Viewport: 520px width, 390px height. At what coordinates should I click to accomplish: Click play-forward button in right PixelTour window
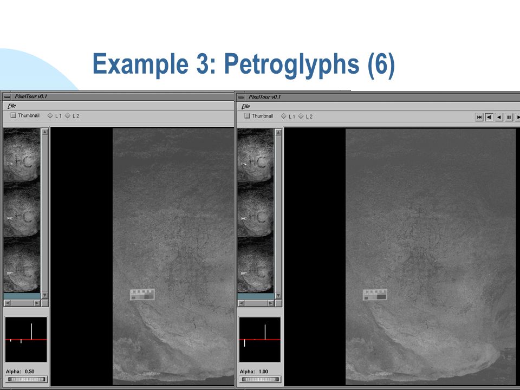(517, 117)
